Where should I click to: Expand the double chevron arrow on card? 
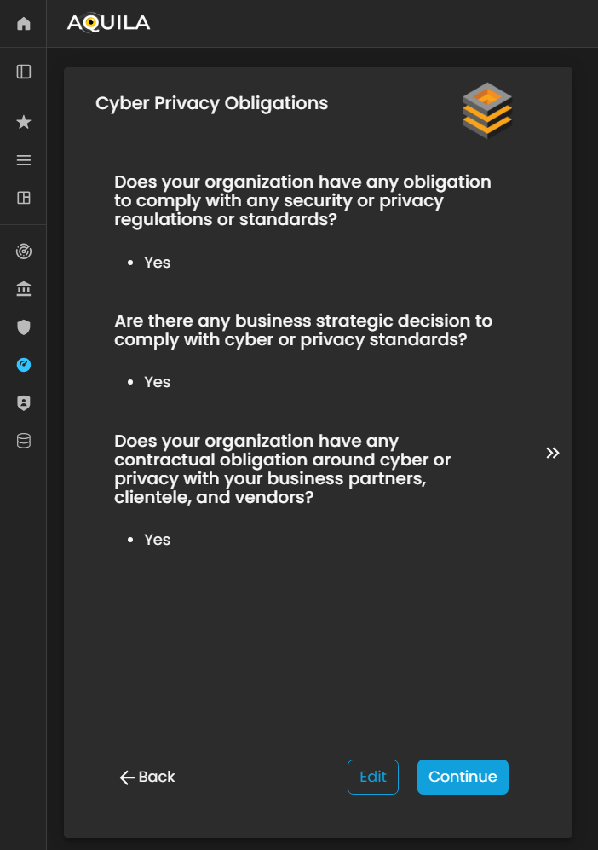(x=553, y=453)
